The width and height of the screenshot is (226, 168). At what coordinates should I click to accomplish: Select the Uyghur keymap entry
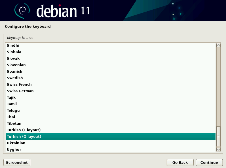[14, 149]
